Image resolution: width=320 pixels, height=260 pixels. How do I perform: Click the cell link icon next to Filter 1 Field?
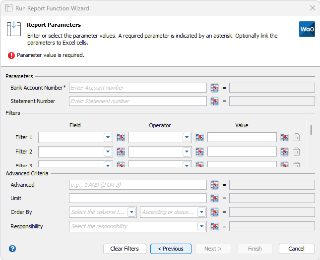click(x=121, y=138)
